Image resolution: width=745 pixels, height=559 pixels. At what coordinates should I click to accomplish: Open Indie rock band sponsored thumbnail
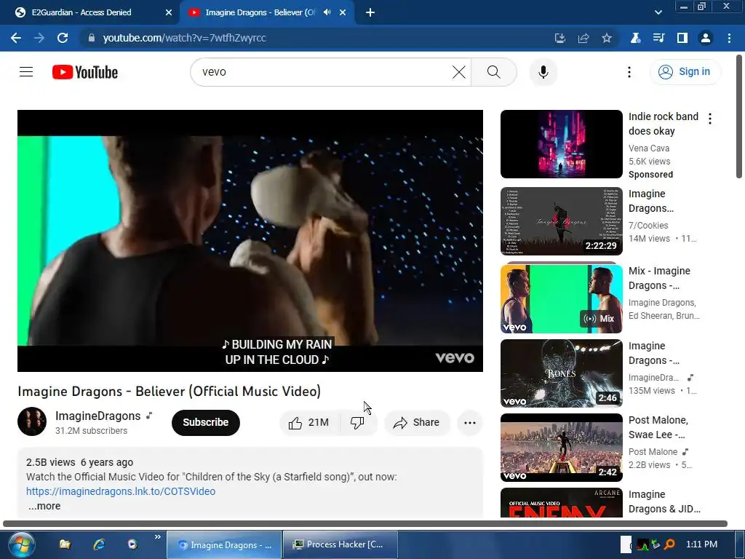561,144
